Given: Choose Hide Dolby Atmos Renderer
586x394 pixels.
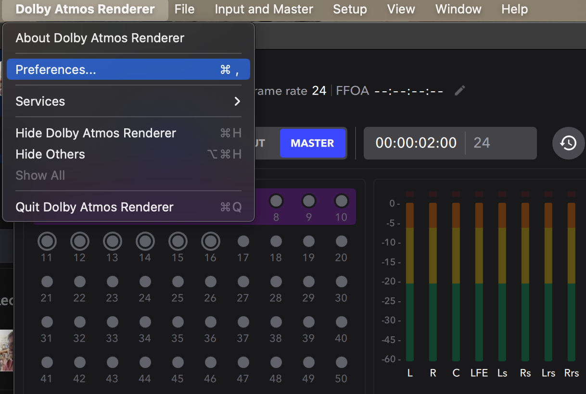Looking at the screenshot, I should tap(128, 133).
